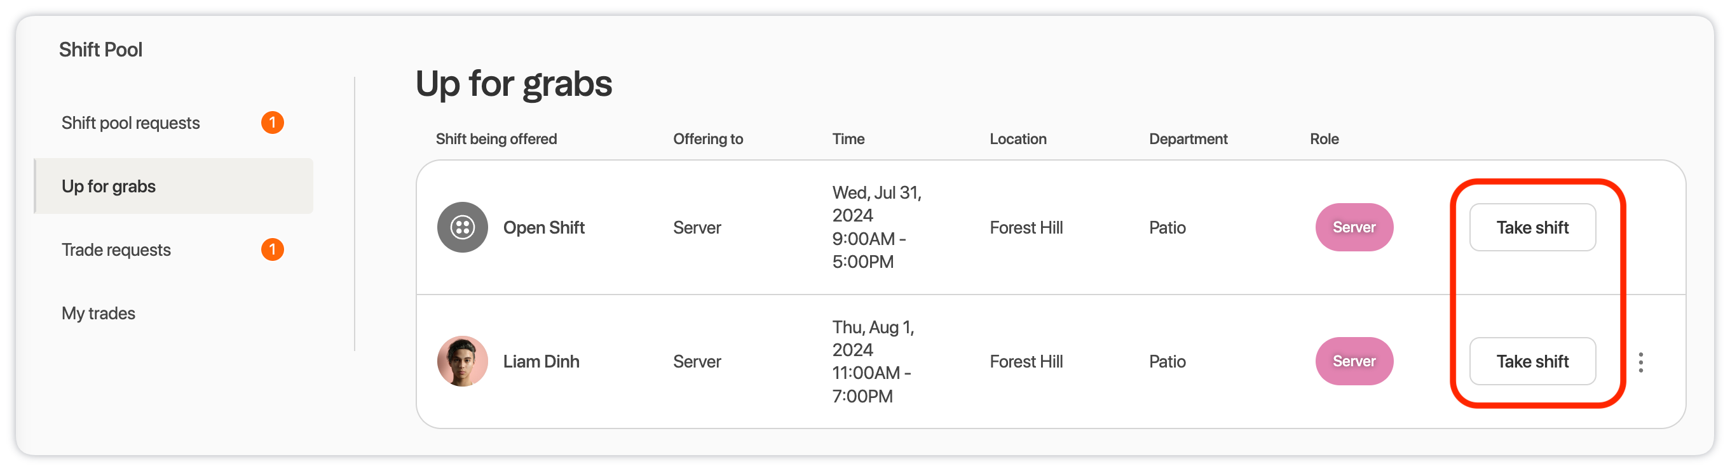This screenshot has width=1730, height=471.
Task: Click the Open Shift grid icon avatar
Action: [462, 227]
